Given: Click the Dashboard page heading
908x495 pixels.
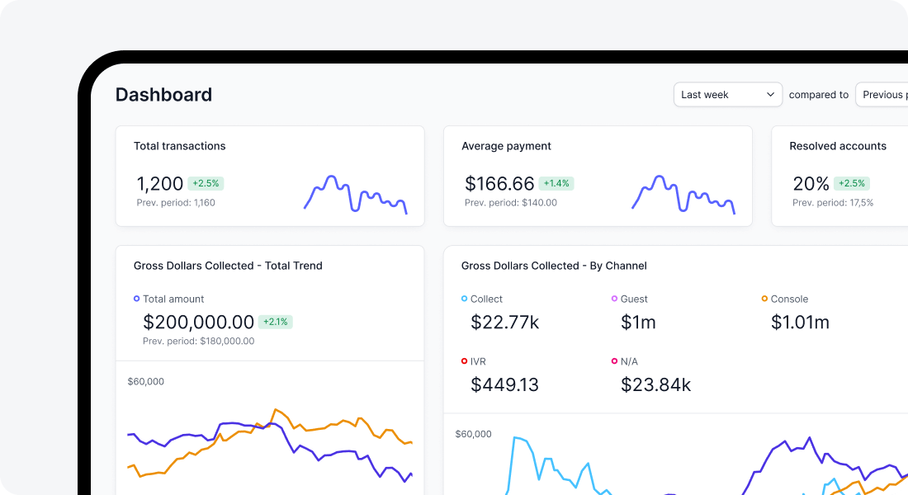Looking at the screenshot, I should tap(164, 94).
